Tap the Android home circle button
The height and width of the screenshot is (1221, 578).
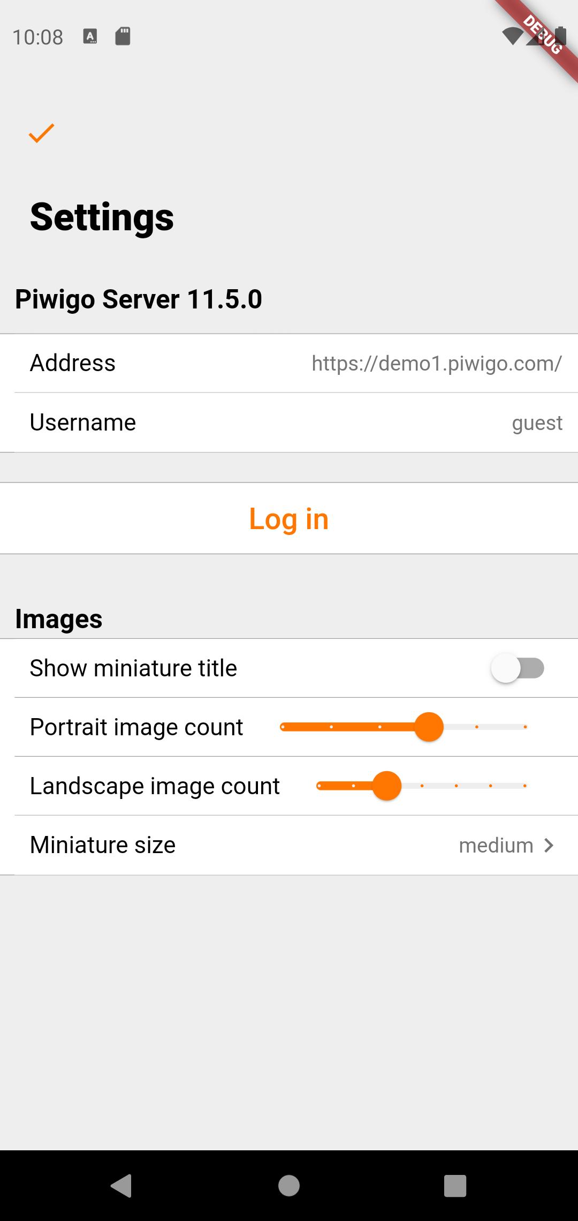pyautogui.click(x=289, y=1185)
